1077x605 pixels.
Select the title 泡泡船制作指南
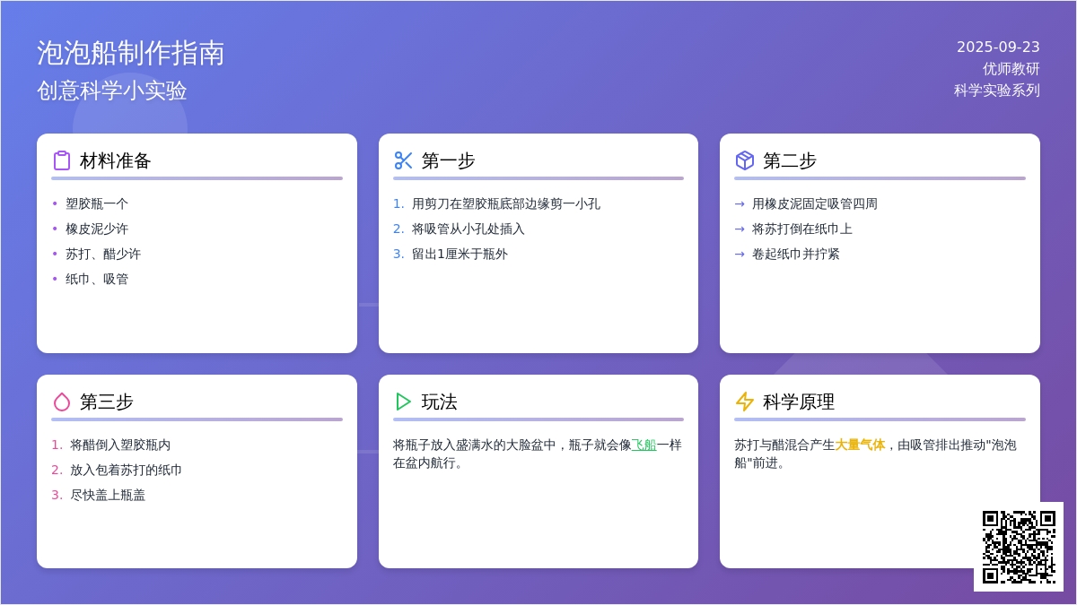pos(131,53)
